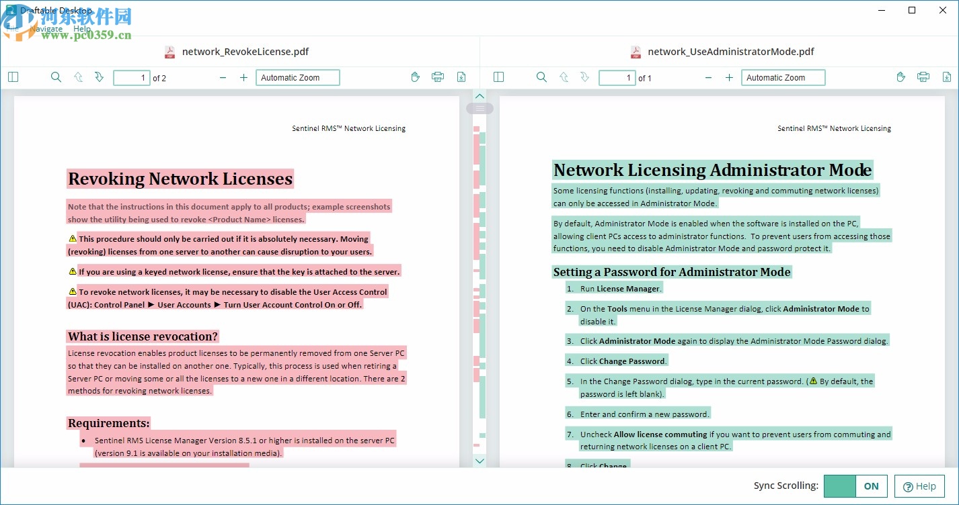Click heading 'Setting a Password for Administrator Mode'

pos(672,272)
